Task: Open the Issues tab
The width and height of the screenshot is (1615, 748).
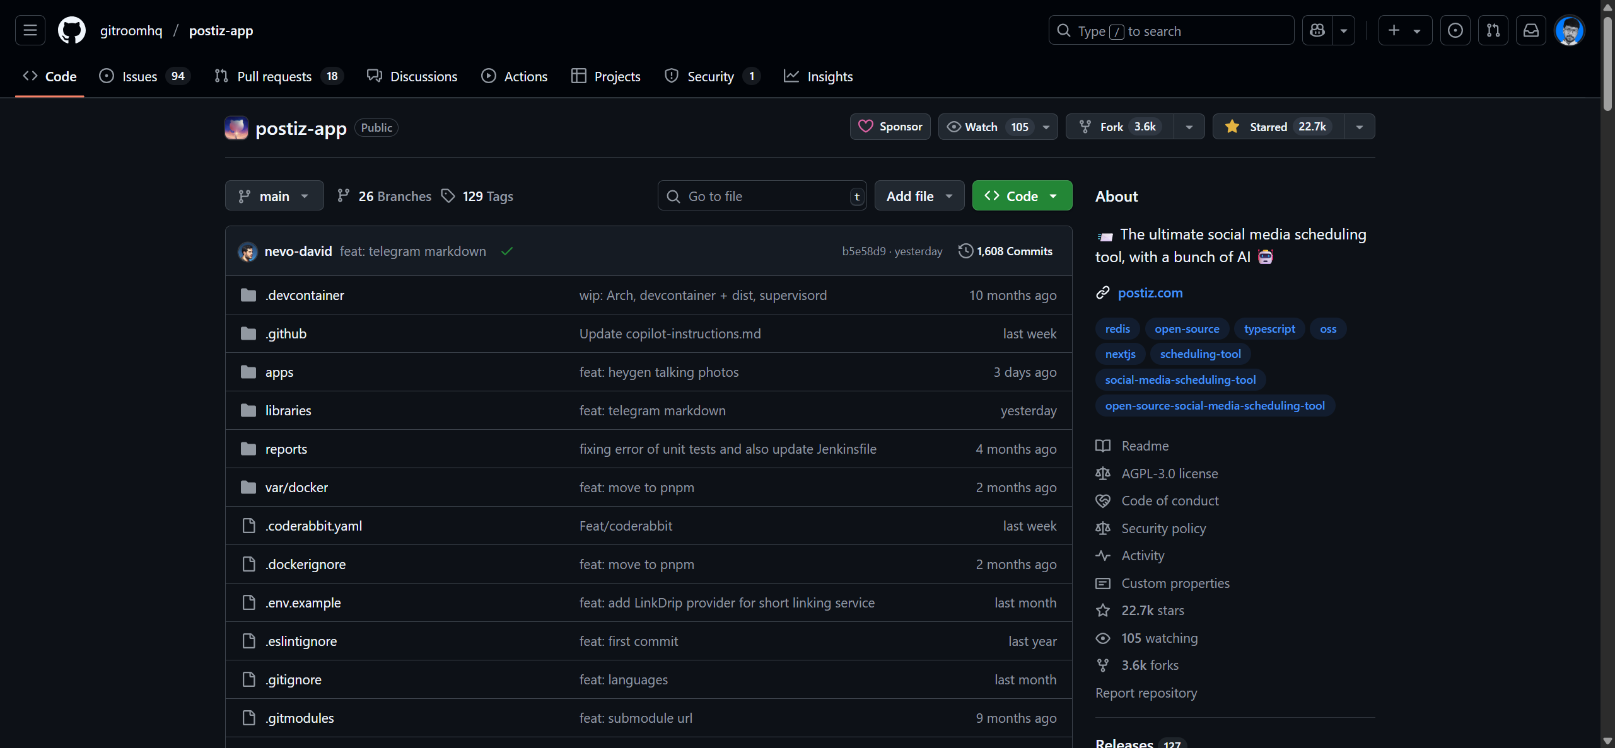Action: click(x=144, y=76)
